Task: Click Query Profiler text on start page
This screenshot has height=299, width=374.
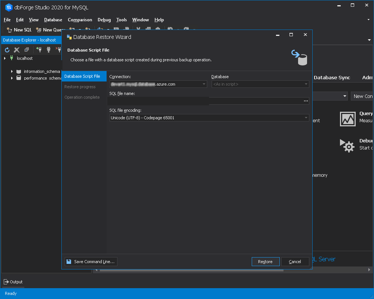Action: click(366, 114)
